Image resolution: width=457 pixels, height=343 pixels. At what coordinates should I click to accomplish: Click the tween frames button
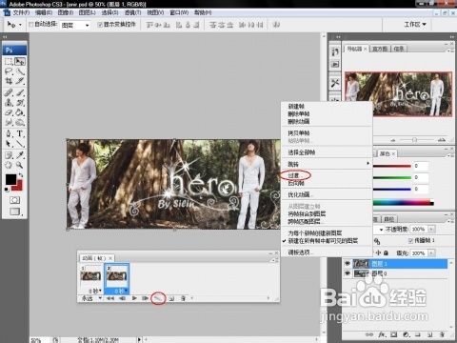point(158,298)
